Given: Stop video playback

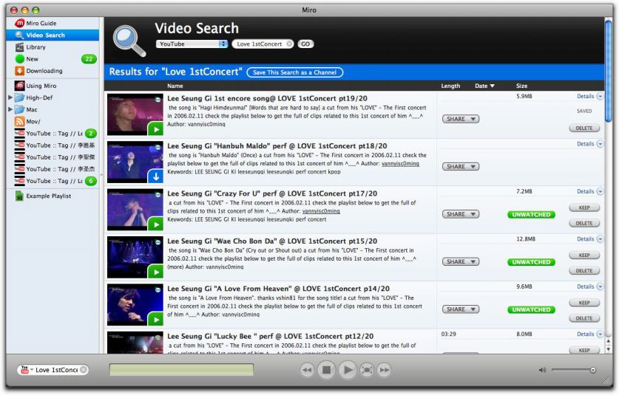Looking at the screenshot, I should pyautogui.click(x=326, y=370).
